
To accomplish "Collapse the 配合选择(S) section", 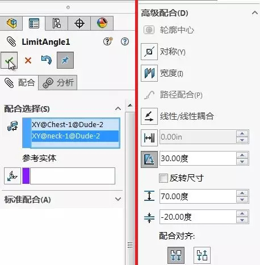I will 118,108.
